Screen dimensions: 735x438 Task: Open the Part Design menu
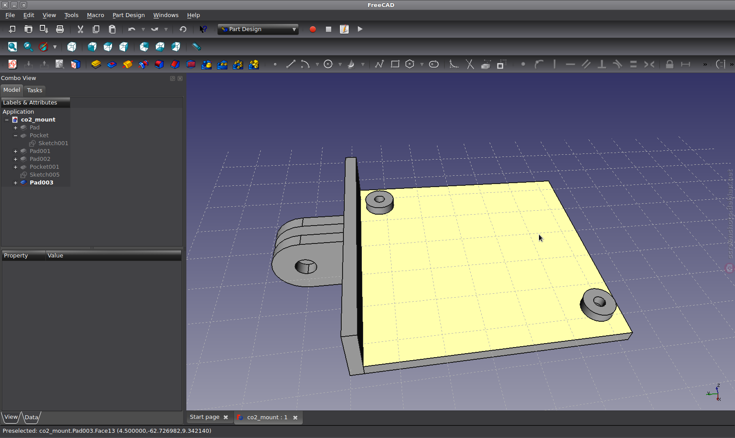tap(129, 15)
